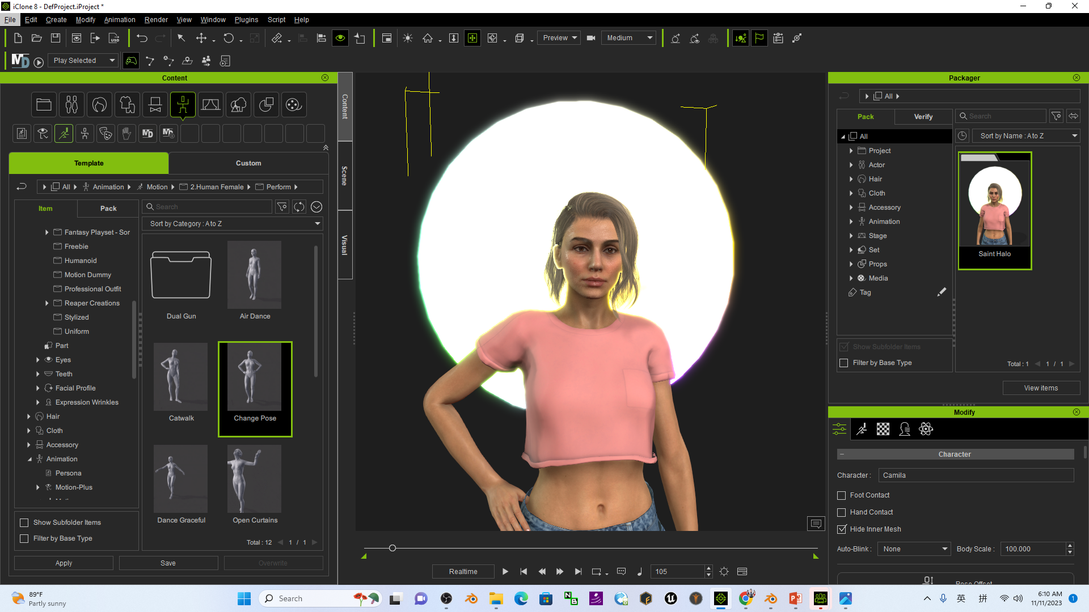Open the Motion tab icon in Modify
Image resolution: width=1089 pixels, height=612 pixels.
click(862, 429)
